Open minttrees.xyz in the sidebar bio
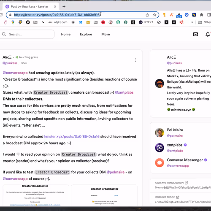This screenshot has height=211, width=211. (181, 110)
